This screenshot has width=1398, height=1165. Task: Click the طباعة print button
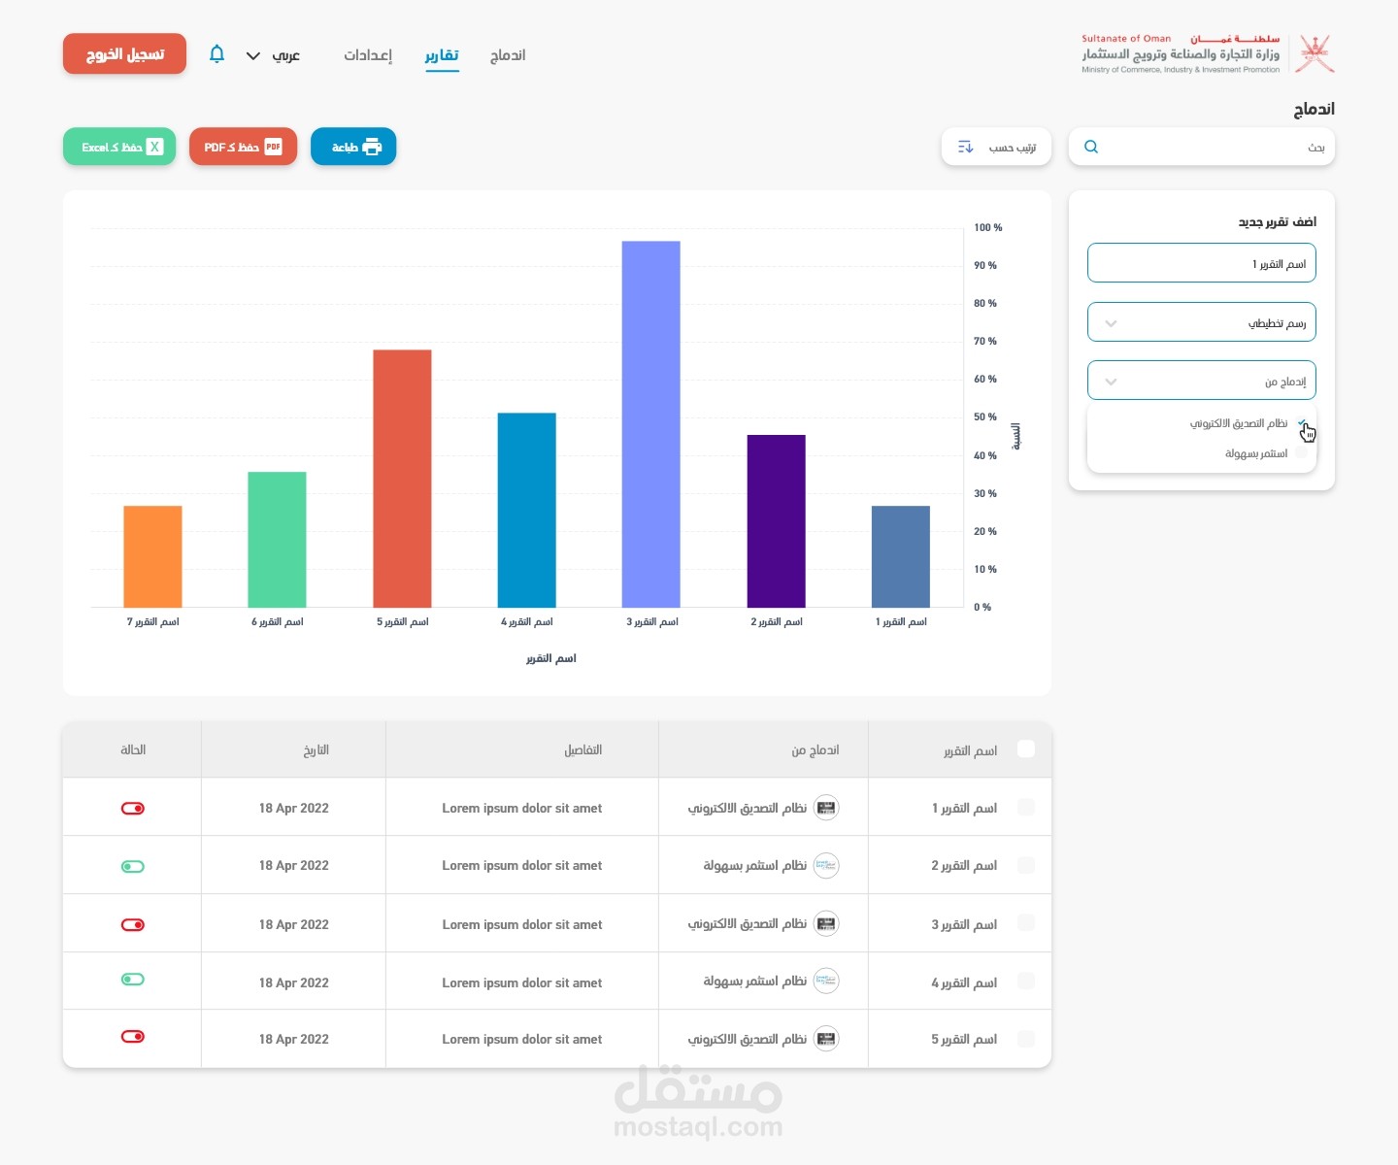(353, 147)
